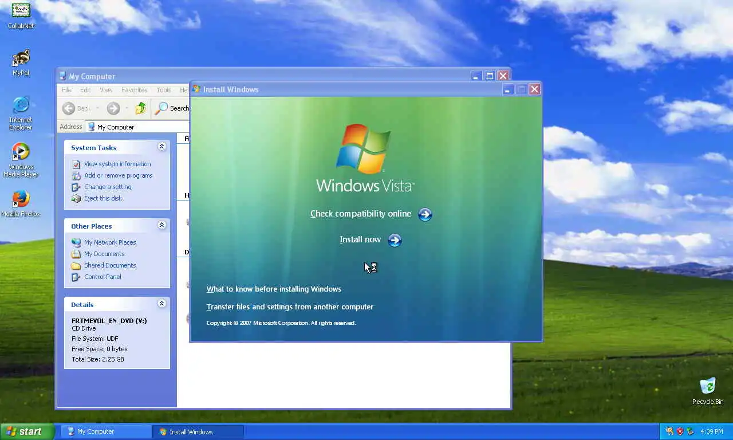The image size is (733, 440).
Task: Click the Back arrow in My Computer toolbar
Action: click(69, 108)
